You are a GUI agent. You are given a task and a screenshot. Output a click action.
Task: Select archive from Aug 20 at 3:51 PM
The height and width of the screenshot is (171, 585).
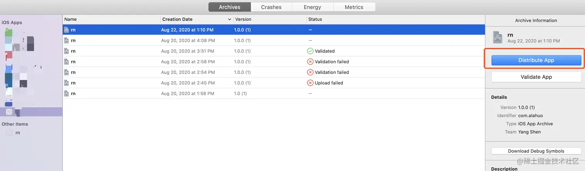pyautogui.click(x=188, y=51)
